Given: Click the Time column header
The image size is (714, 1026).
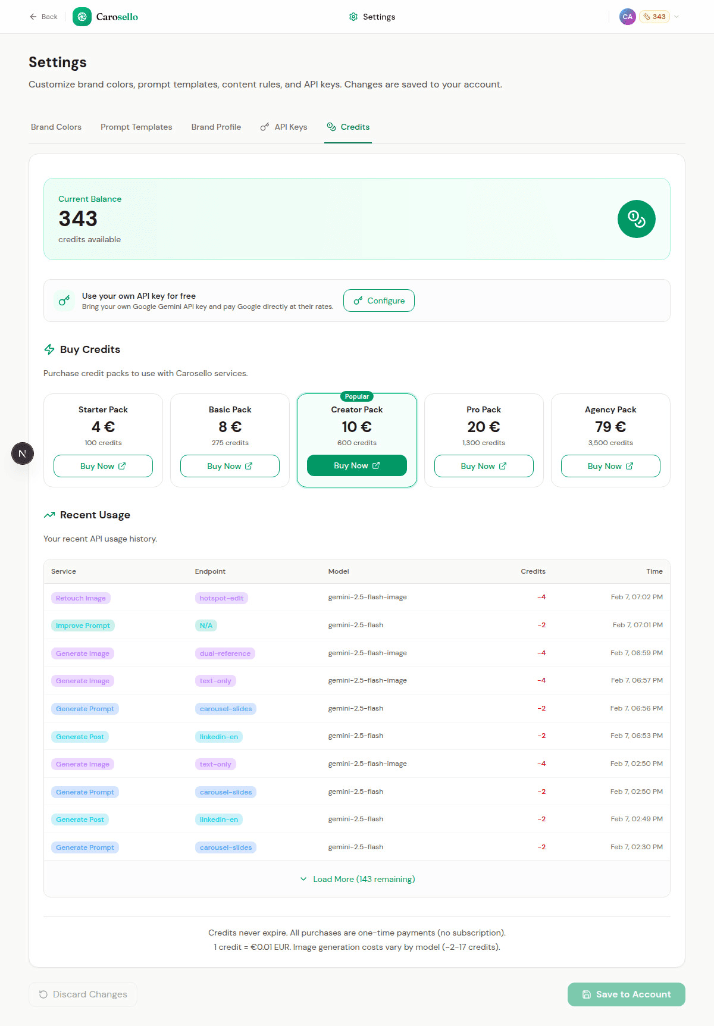Looking at the screenshot, I should pyautogui.click(x=654, y=571).
